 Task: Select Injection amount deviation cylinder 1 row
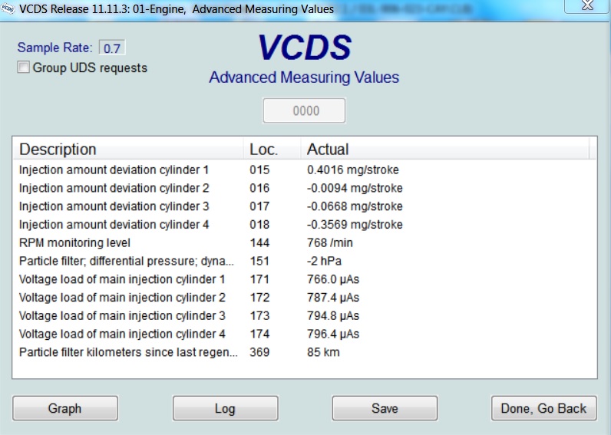click(x=114, y=170)
